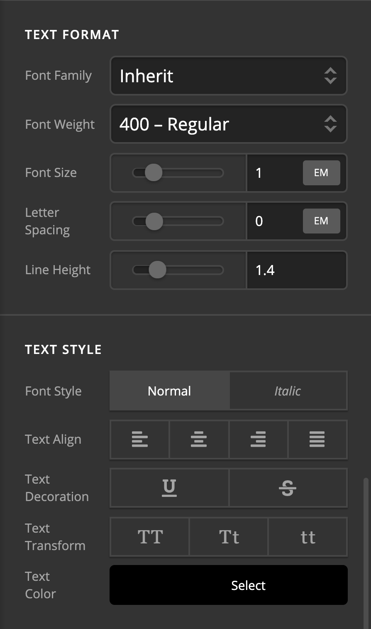Open the Font Weight 400 – Regular dropdown
This screenshot has height=629, width=371.
228,124
